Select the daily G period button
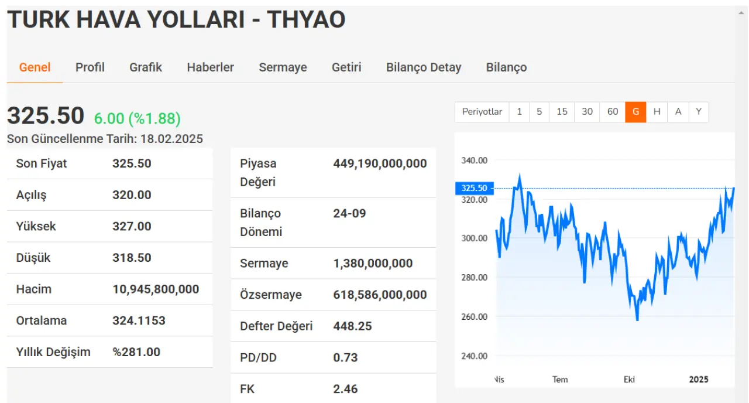Image resolution: width=749 pixels, height=403 pixels. tap(635, 112)
